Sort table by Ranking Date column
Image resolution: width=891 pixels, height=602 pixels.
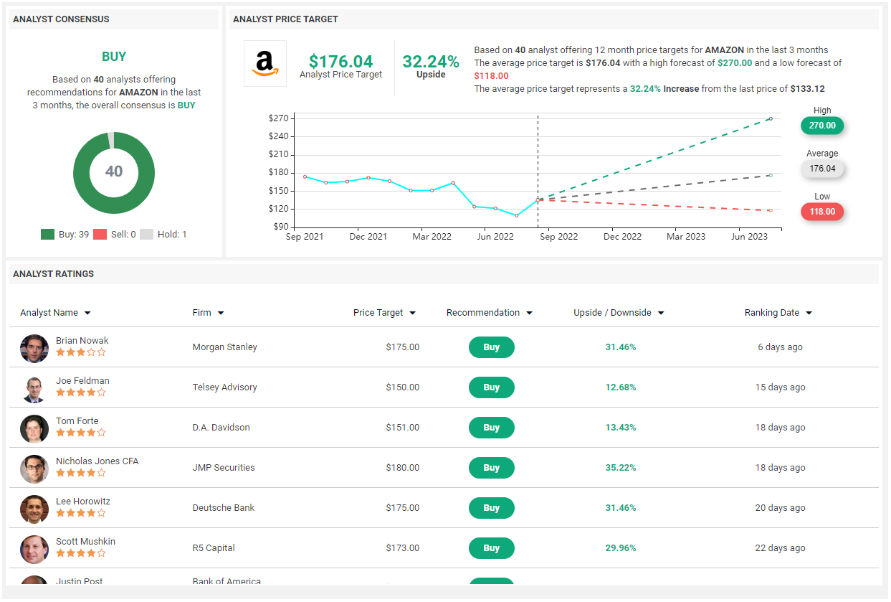(x=778, y=313)
